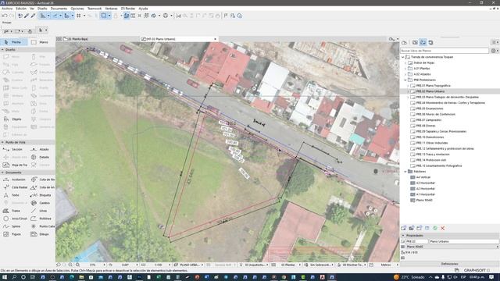This screenshot has width=500, height=281.
Task: Collapse the Propiedades panel section
Action: [x=403, y=236]
